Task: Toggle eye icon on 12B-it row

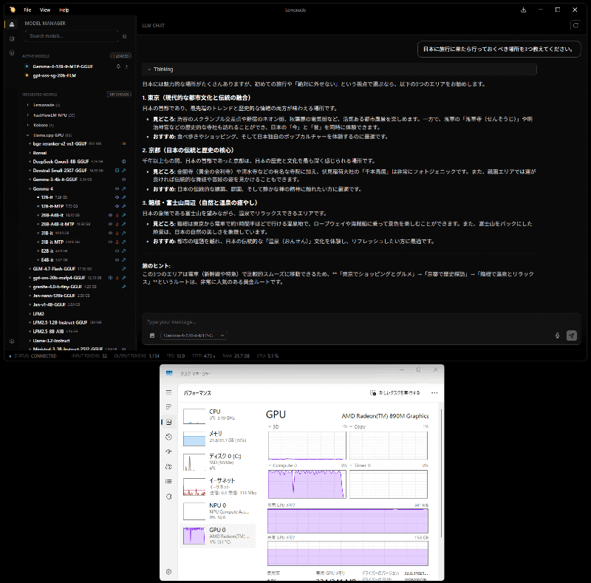Action: click(117, 197)
